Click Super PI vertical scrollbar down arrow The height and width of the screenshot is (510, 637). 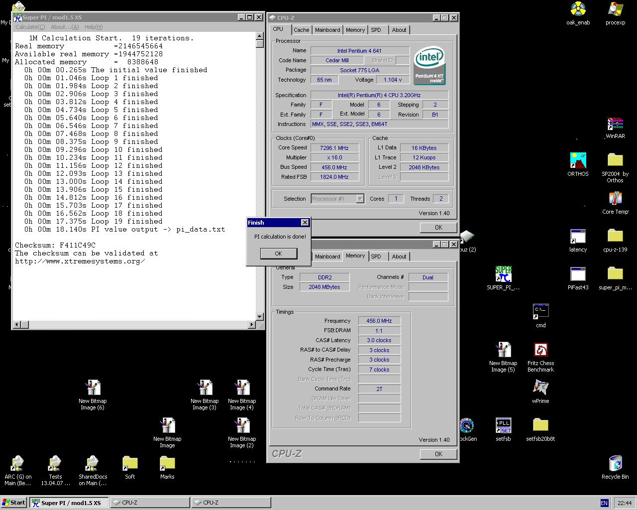pos(259,316)
